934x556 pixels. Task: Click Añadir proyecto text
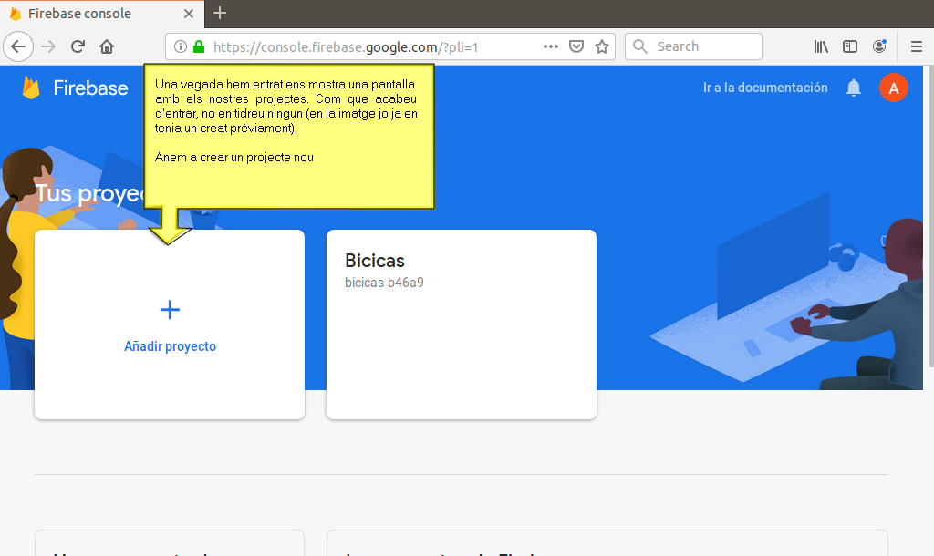pyautogui.click(x=170, y=346)
